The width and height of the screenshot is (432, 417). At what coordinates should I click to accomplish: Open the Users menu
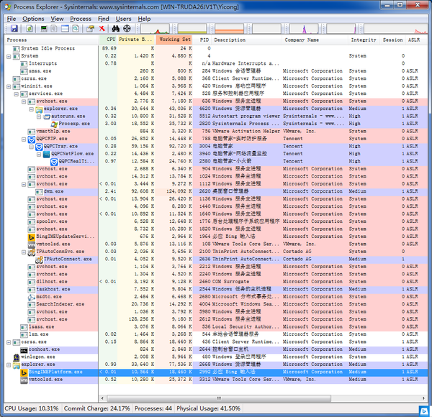pyautogui.click(x=123, y=19)
